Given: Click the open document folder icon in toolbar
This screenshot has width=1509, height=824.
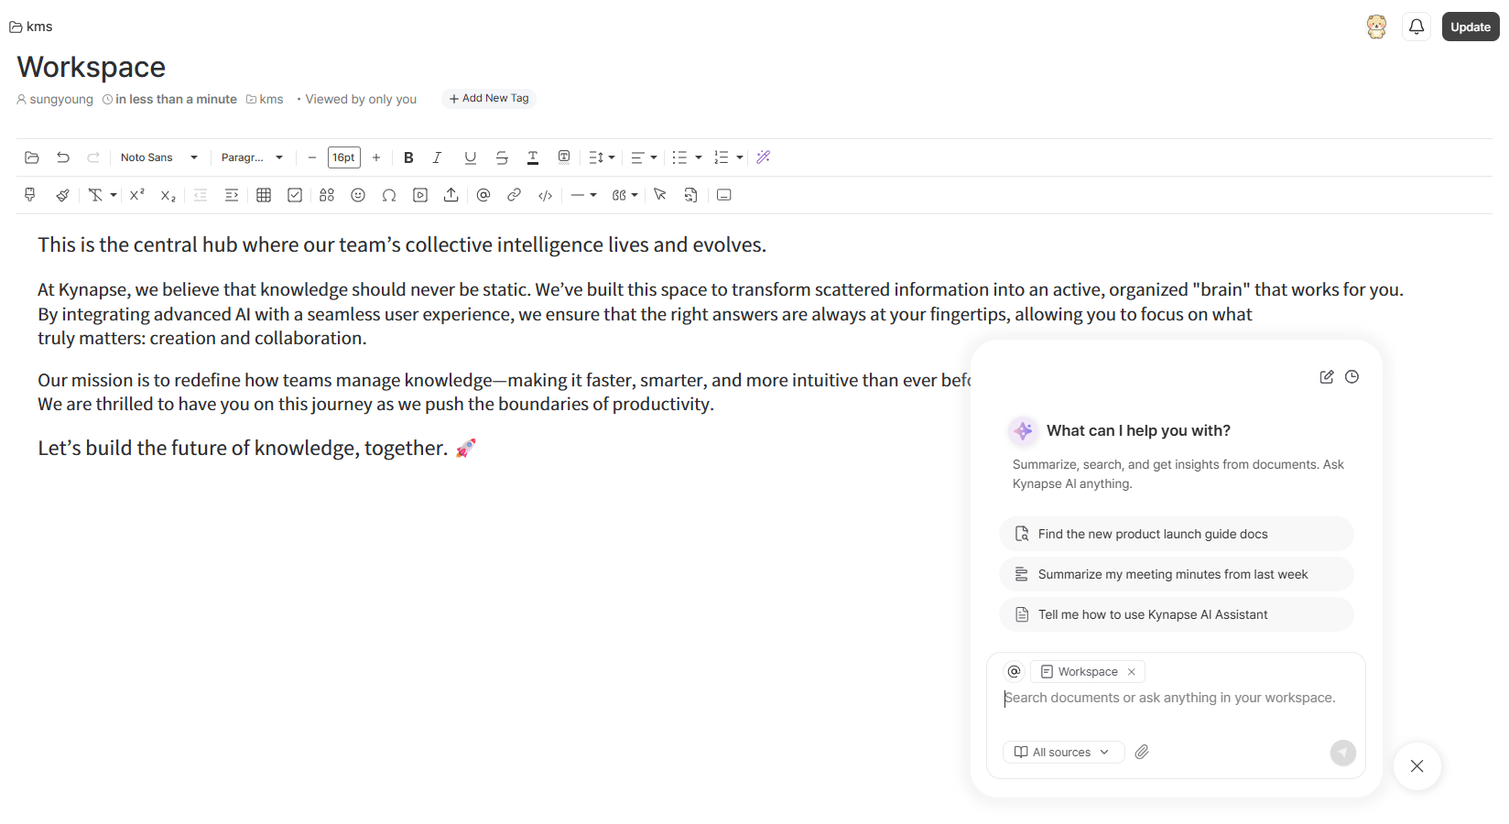Looking at the screenshot, I should tap(32, 157).
